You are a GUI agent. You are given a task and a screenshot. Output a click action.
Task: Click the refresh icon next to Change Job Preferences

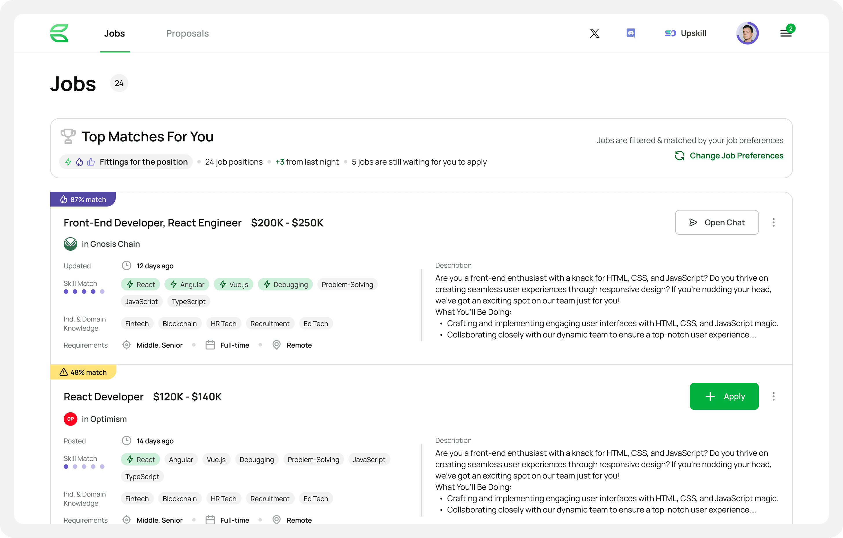point(679,156)
